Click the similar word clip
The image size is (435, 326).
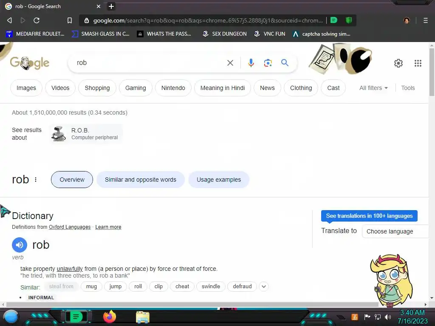pyautogui.click(x=158, y=287)
